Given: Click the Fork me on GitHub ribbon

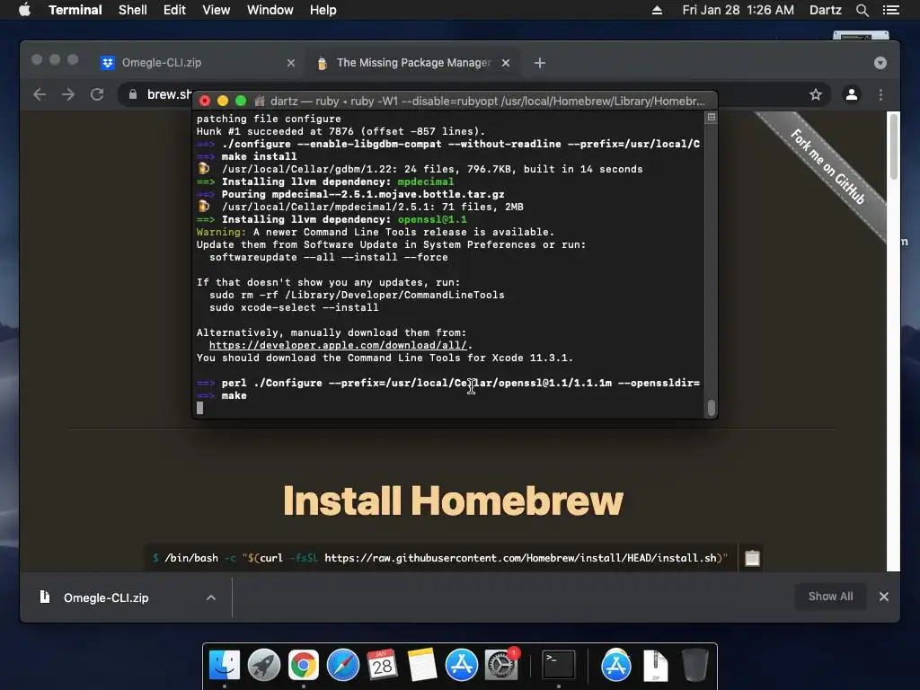Looking at the screenshot, I should coord(827,166).
